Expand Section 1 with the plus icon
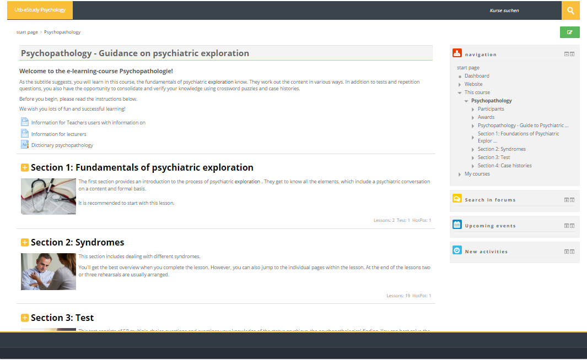Screen dimensions: 587x360 tap(25, 168)
